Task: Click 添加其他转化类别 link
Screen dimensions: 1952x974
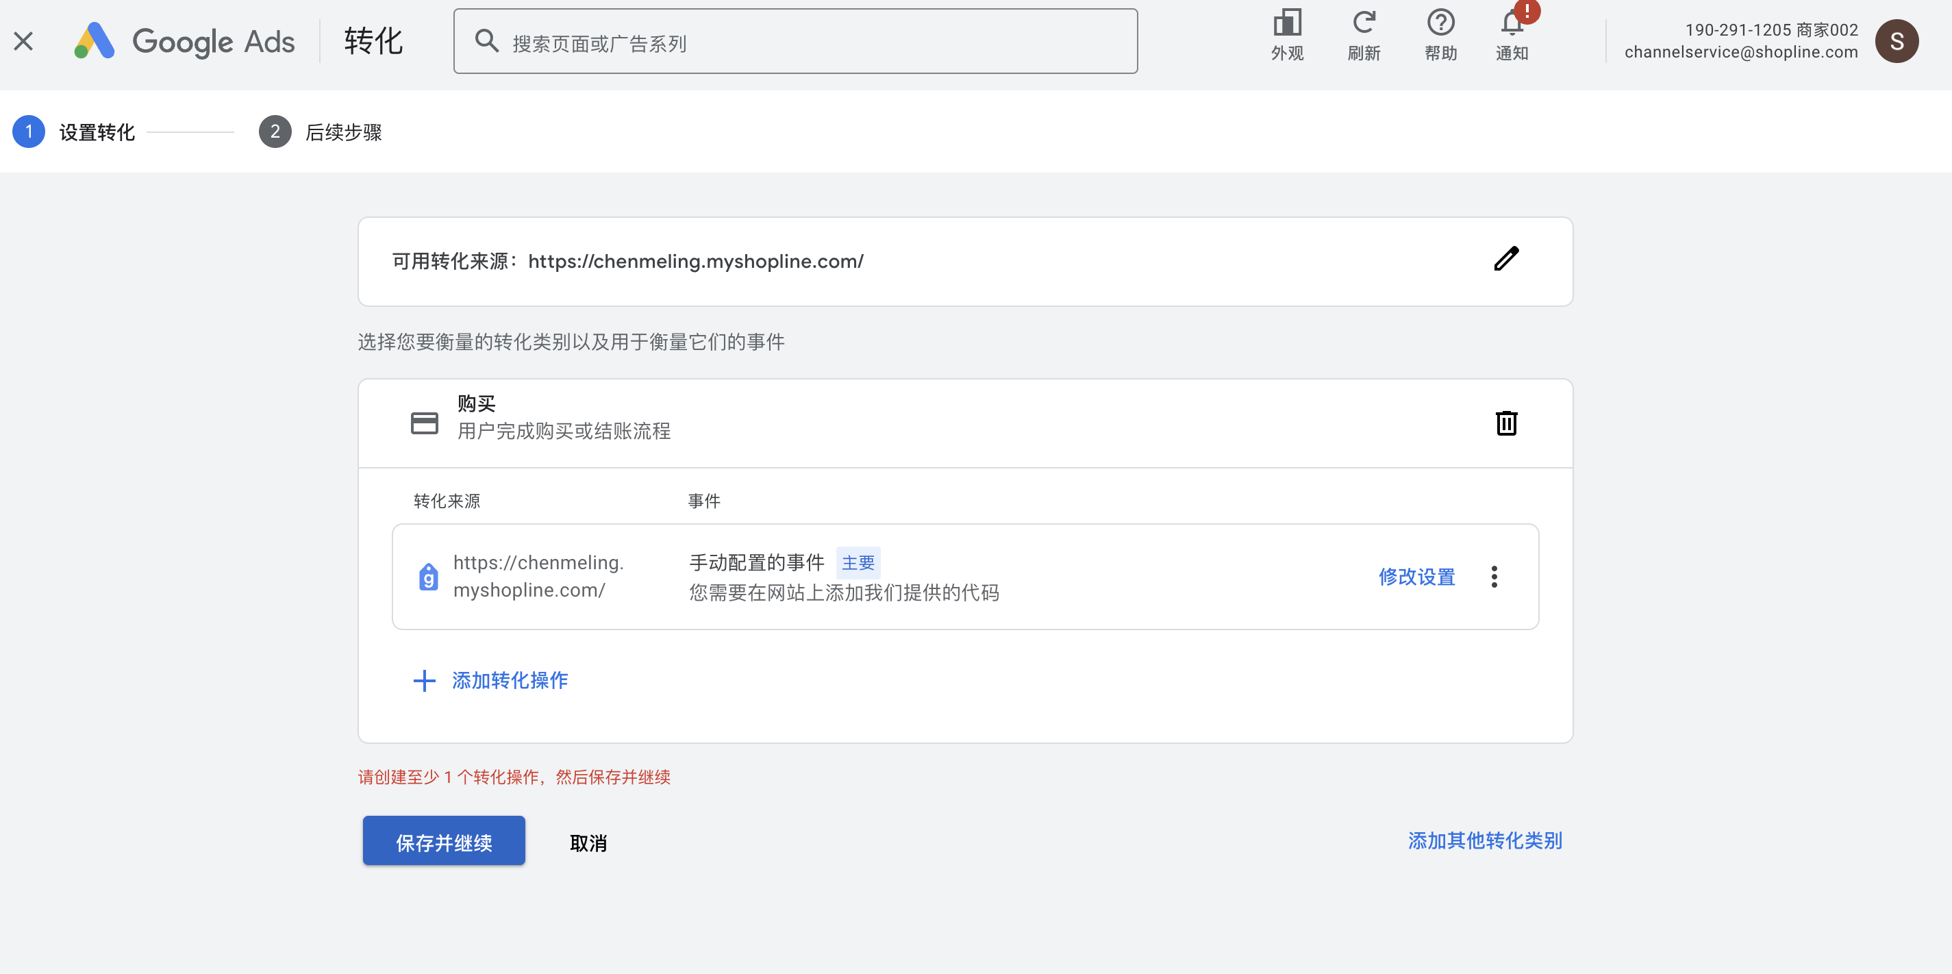Action: tap(1485, 840)
